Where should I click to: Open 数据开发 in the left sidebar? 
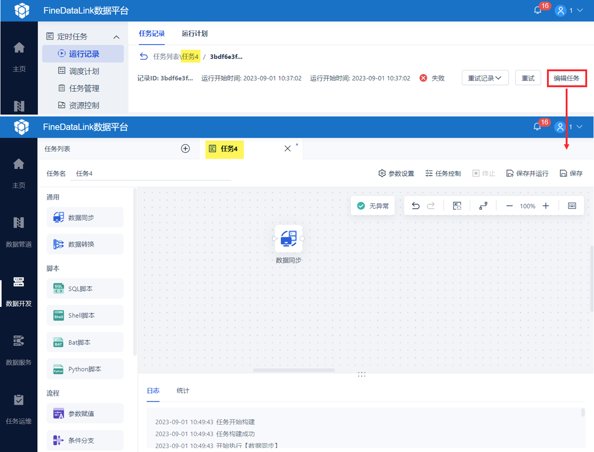coord(19,291)
